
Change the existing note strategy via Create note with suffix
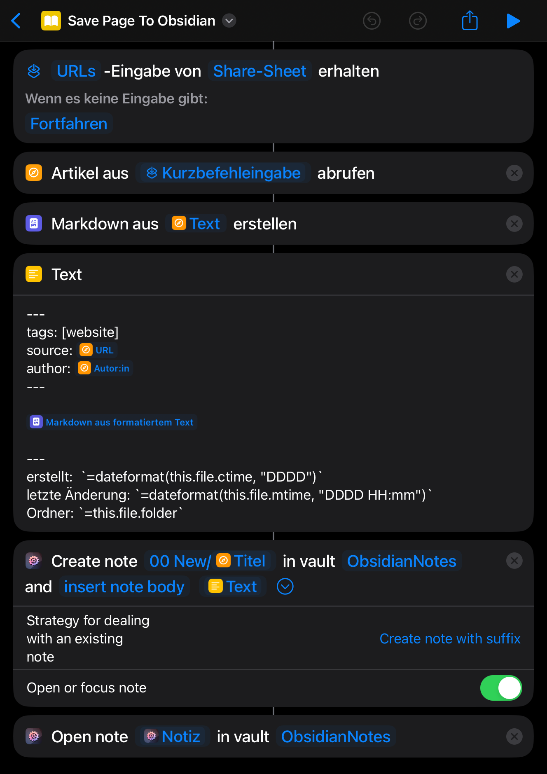pyautogui.click(x=450, y=638)
